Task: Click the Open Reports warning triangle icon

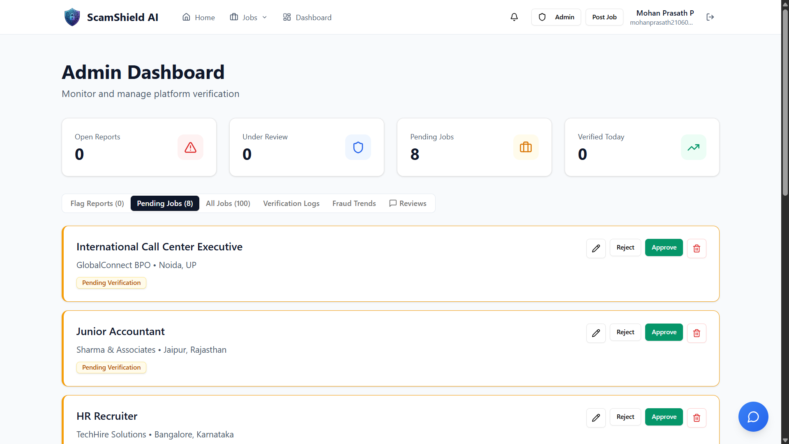Action: click(x=190, y=147)
